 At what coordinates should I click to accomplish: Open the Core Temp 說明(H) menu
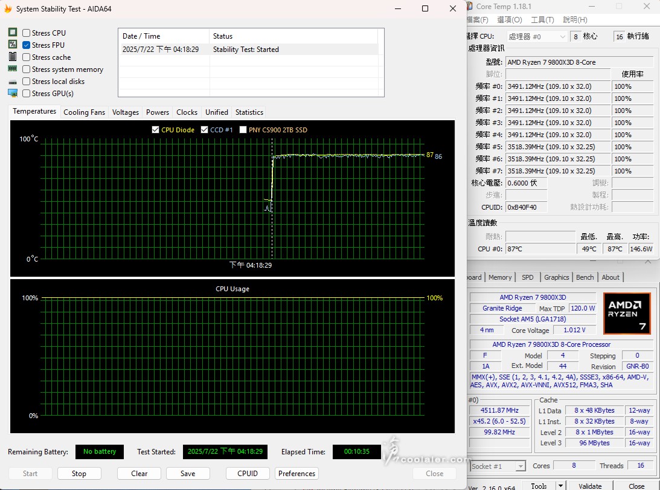pyautogui.click(x=575, y=20)
